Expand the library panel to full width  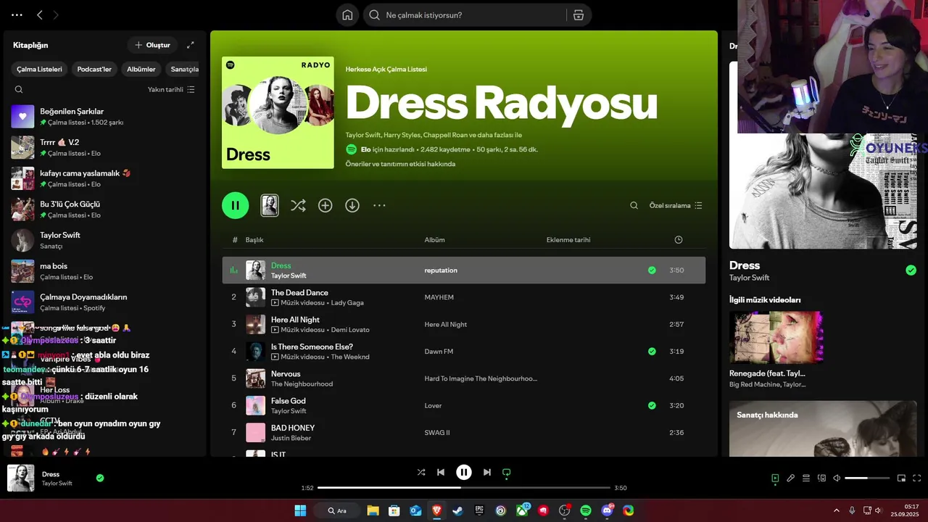(191, 45)
